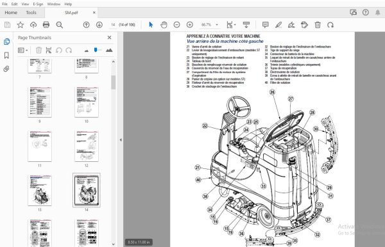The width and height of the screenshot is (385, 247).
Task: Switch to the Tools tab
Action: 31,13
